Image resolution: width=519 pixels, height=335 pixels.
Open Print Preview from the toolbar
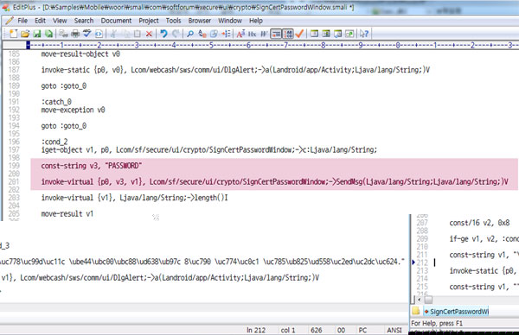point(63,34)
